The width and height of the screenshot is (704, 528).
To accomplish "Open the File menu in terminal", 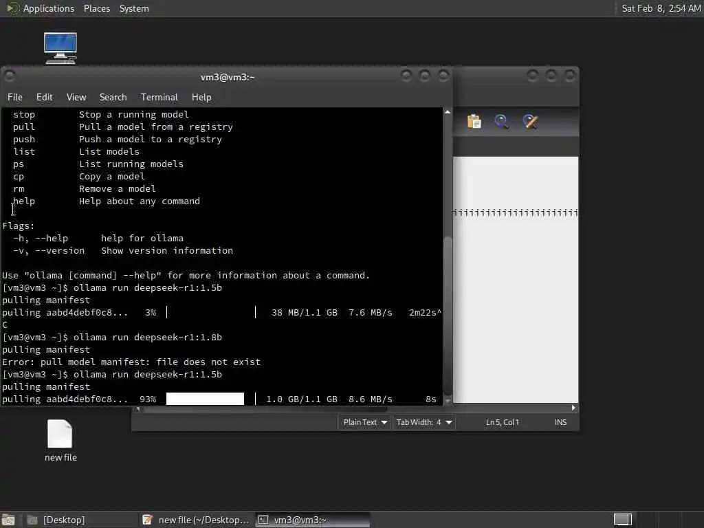I will pos(15,97).
